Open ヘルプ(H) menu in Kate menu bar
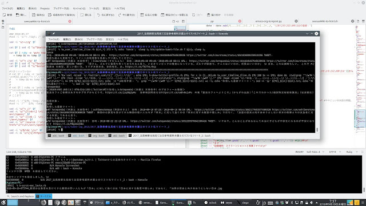366x206 pixels. click(x=120, y=9)
